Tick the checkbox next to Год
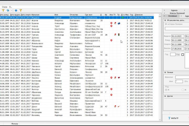 point(183,55)
